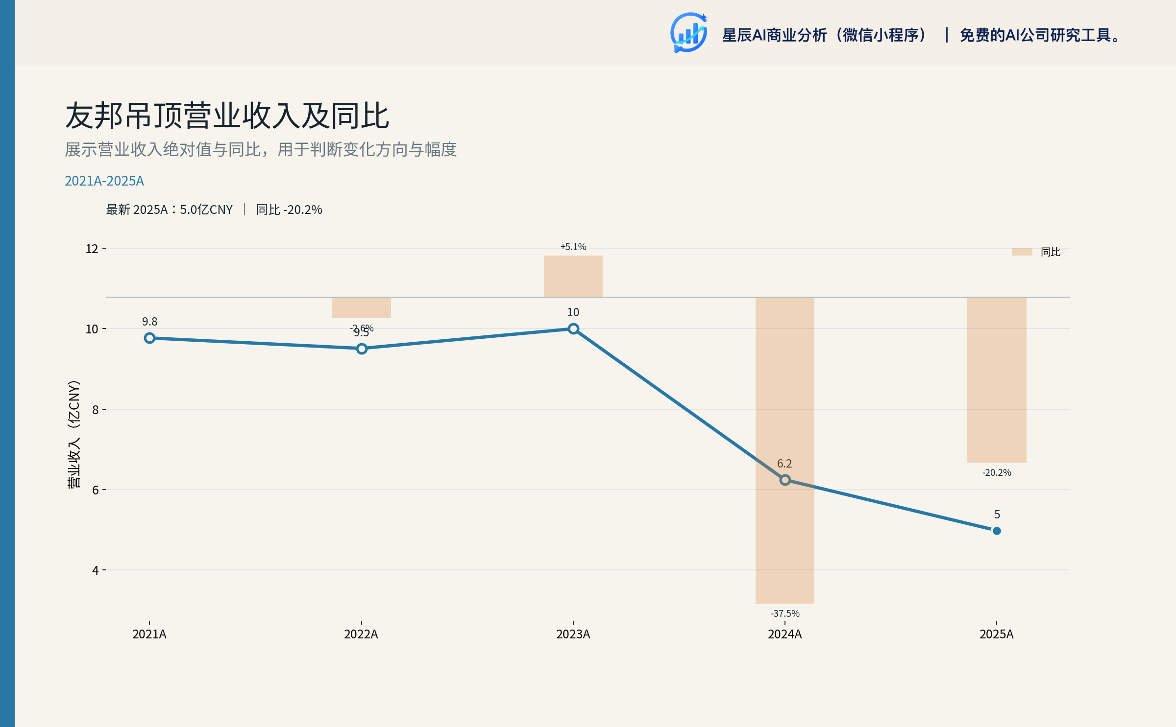Click the 同比 -20.2% summary text
The image size is (1176, 727).
point(289,210)
